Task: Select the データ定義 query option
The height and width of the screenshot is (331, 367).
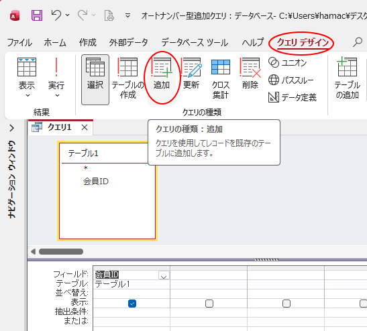Action: point(293,97)
